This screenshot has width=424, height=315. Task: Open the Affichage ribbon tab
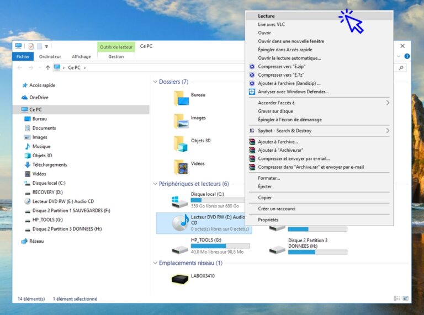[x=81, y=56]
